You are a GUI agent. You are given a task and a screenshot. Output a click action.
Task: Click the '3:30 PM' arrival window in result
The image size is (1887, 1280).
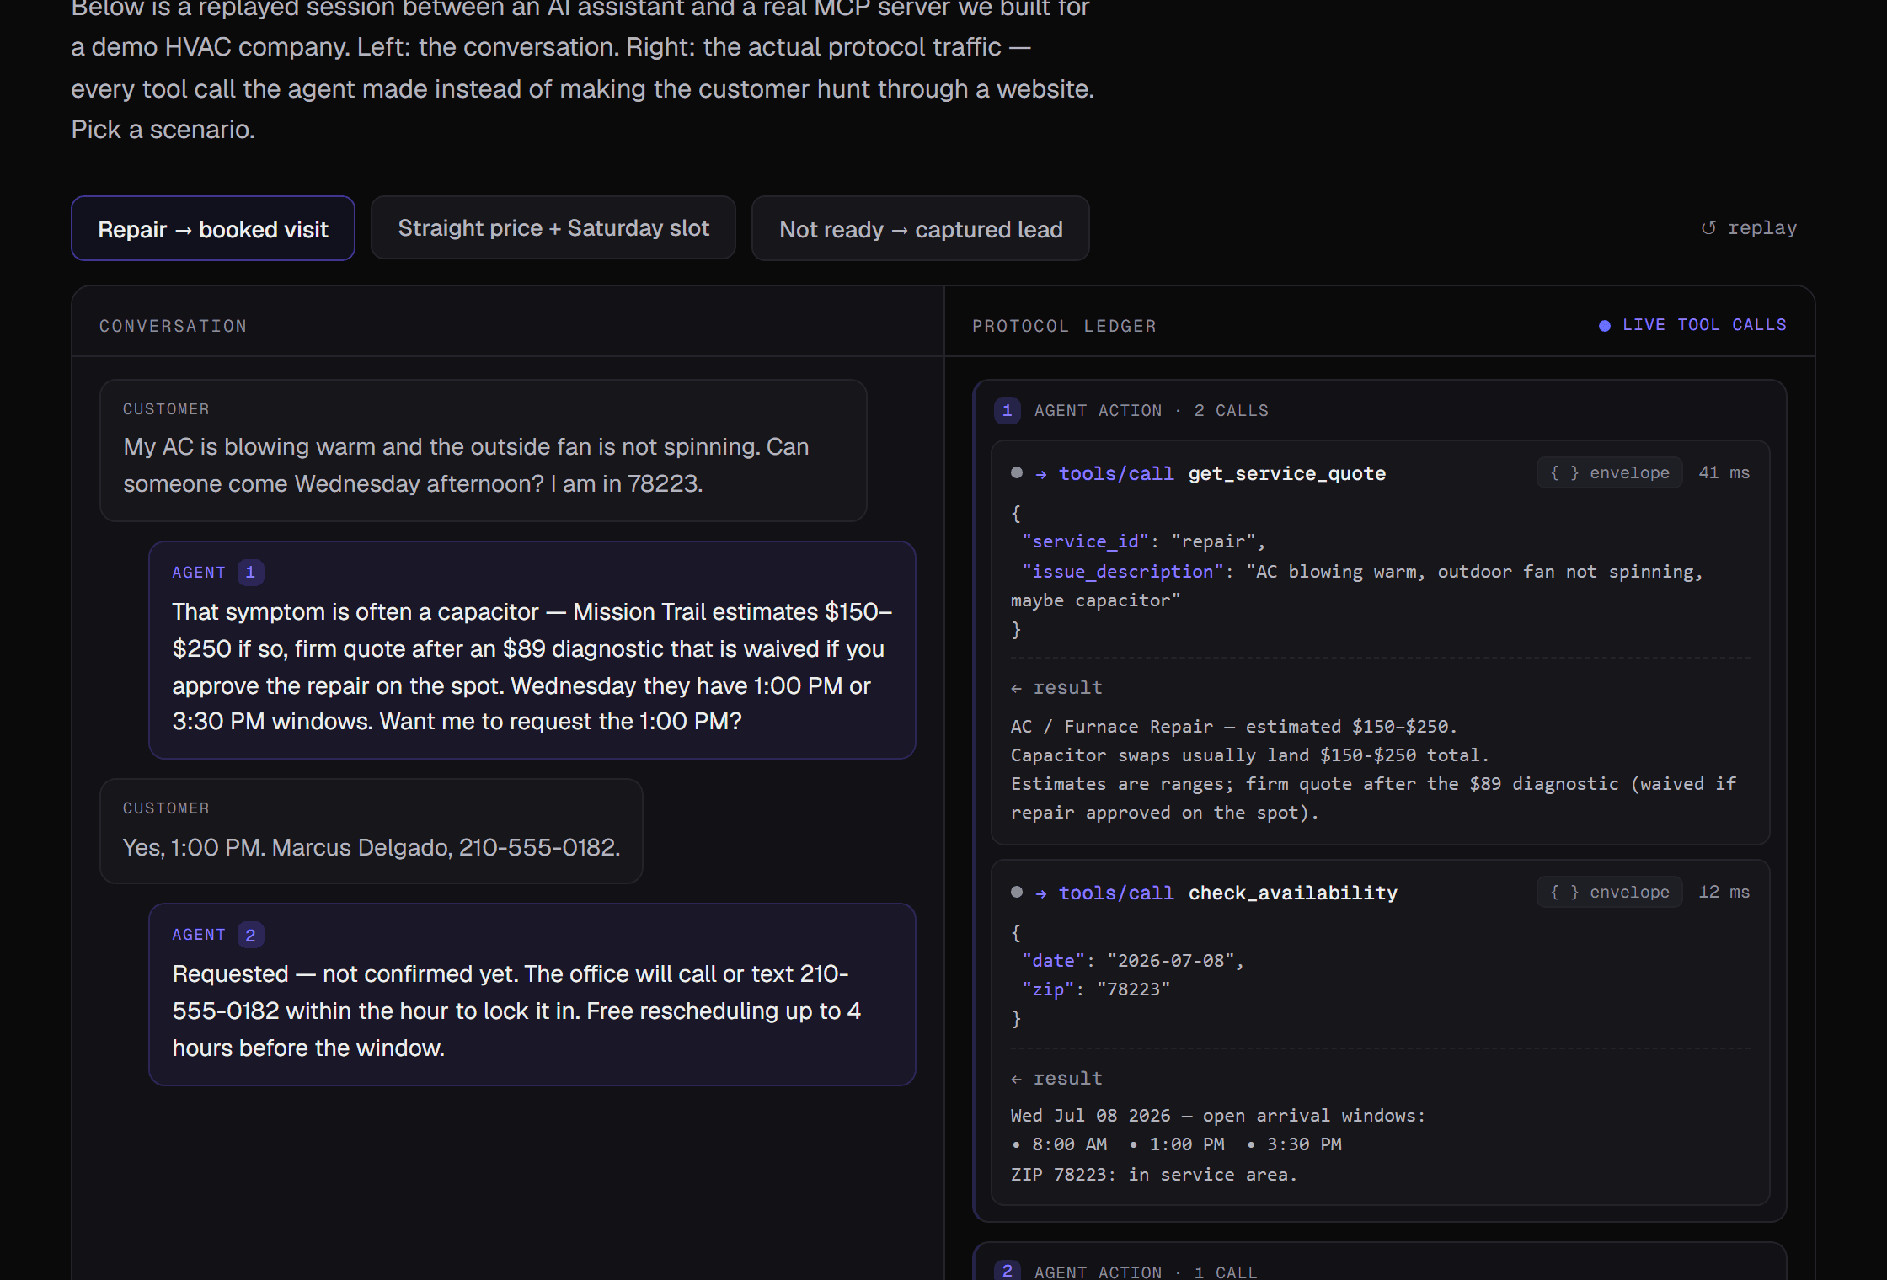coord(1304,1144)
